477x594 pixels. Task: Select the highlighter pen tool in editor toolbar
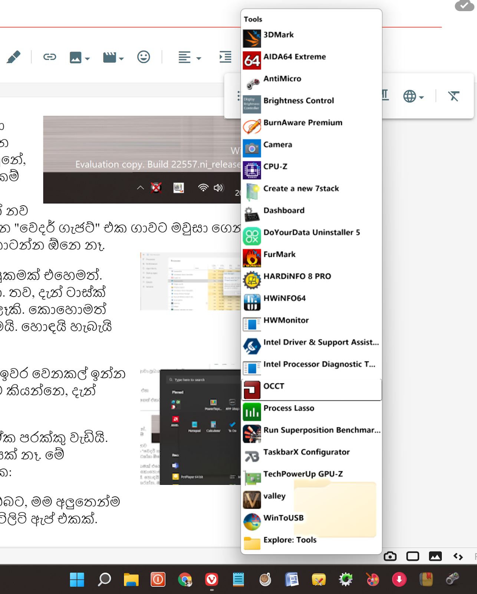pos(14,57)
